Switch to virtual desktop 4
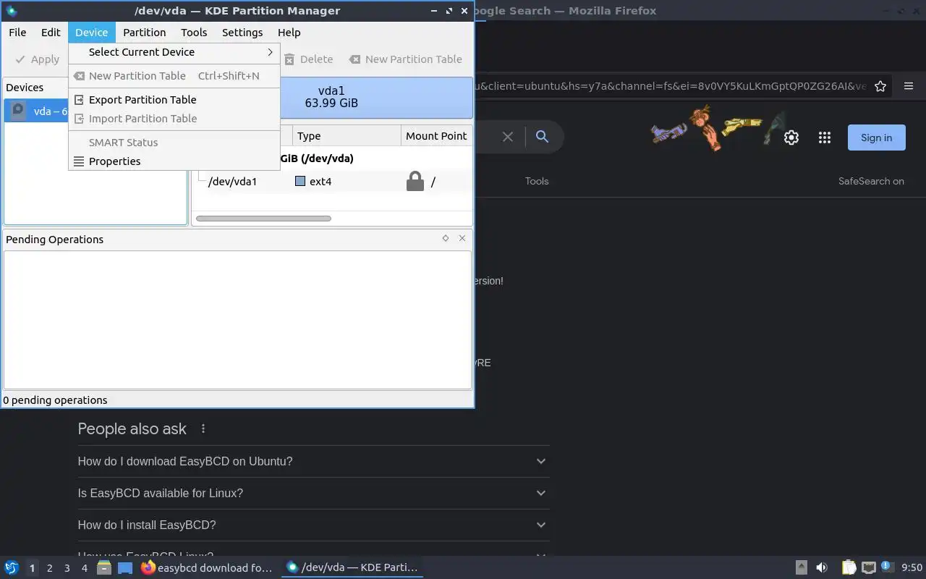This screenshot has height=579, width=926. 84,568
